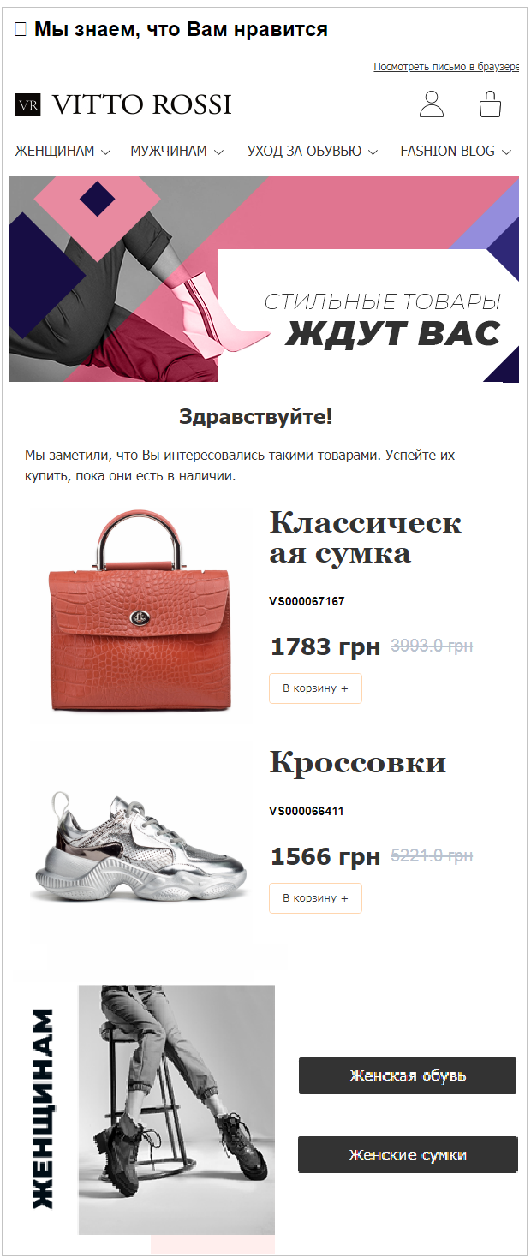Image resolution: width=531 pixels, height=1257 pixels.
Task: Click the black-and-white boots photo
Action: pyautogui.click(x=176, y=1110)
